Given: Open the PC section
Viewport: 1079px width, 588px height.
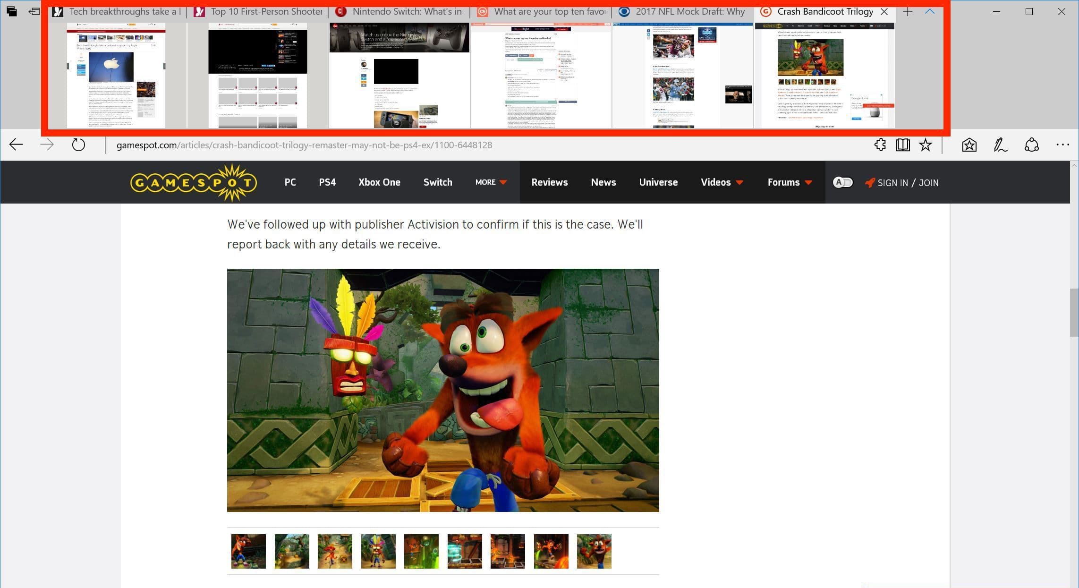Looking at the screenshot, I should pyautogui.click(x=290, y=182).
